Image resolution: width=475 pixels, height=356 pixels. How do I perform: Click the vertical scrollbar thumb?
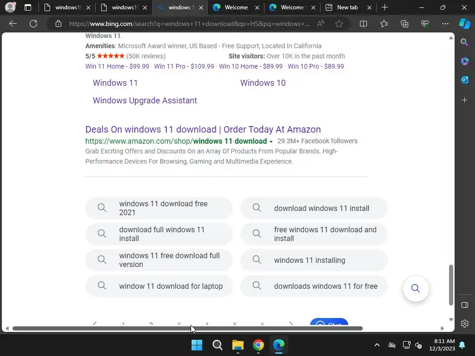coord(451,285)
